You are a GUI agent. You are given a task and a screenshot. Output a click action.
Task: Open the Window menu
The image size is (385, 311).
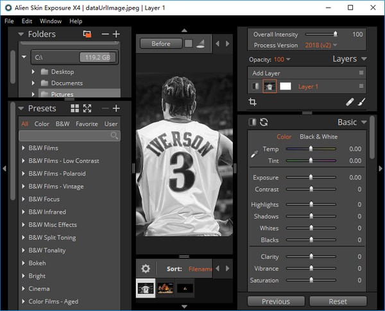tap(51, 21)
